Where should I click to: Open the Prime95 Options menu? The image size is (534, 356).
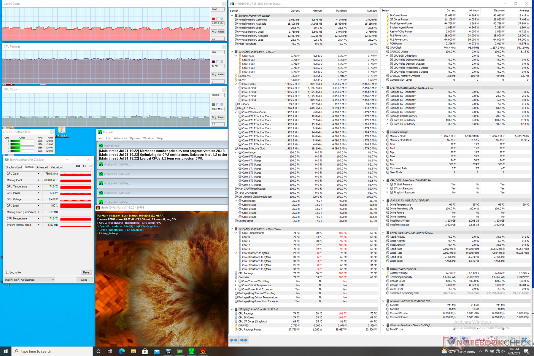click(x=135, y=138)
